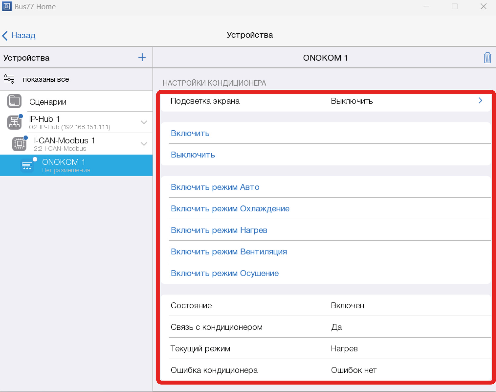Go back using the Назад button
Image resolution: width=496 pixels, height=392 pixels.
point(19,35)
